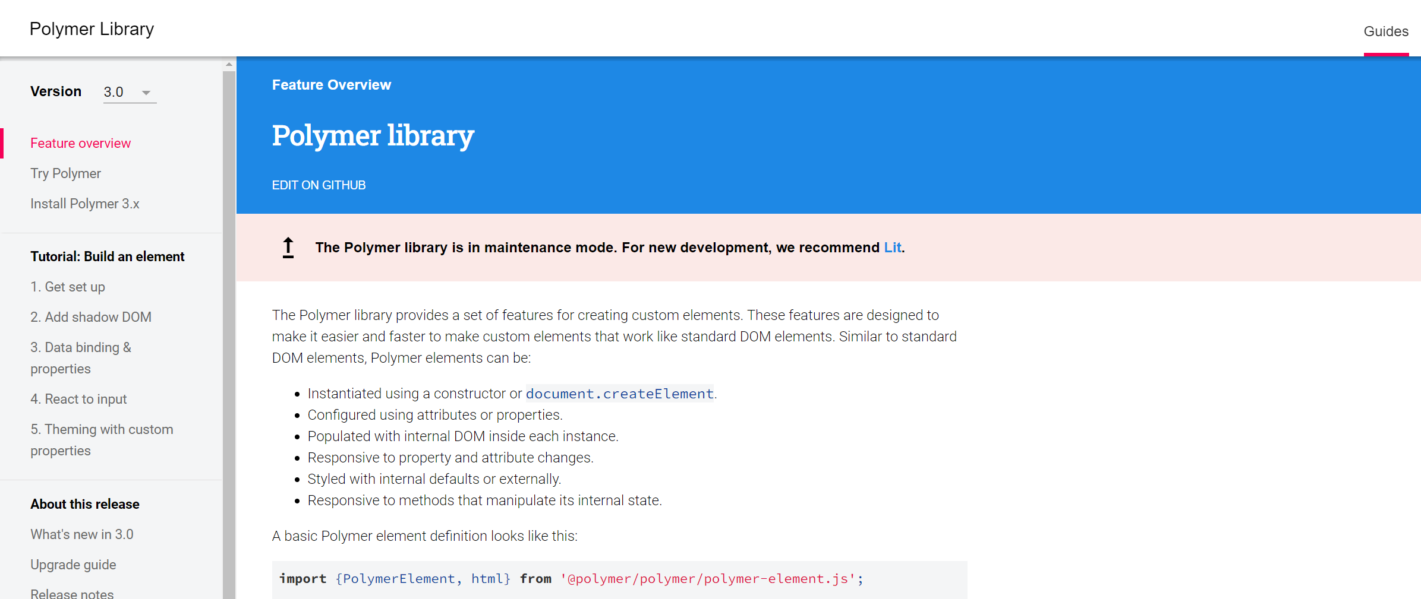
Task: Open tutorial step 1. Get set up
Action: tap(68, 287)
